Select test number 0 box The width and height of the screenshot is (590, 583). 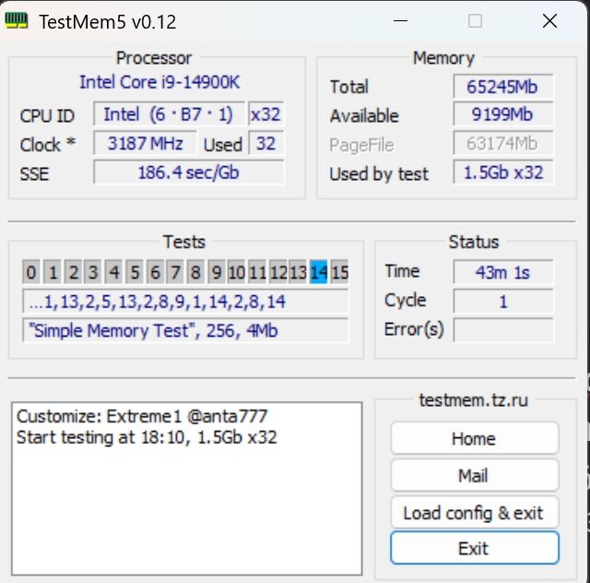point(31,272)
